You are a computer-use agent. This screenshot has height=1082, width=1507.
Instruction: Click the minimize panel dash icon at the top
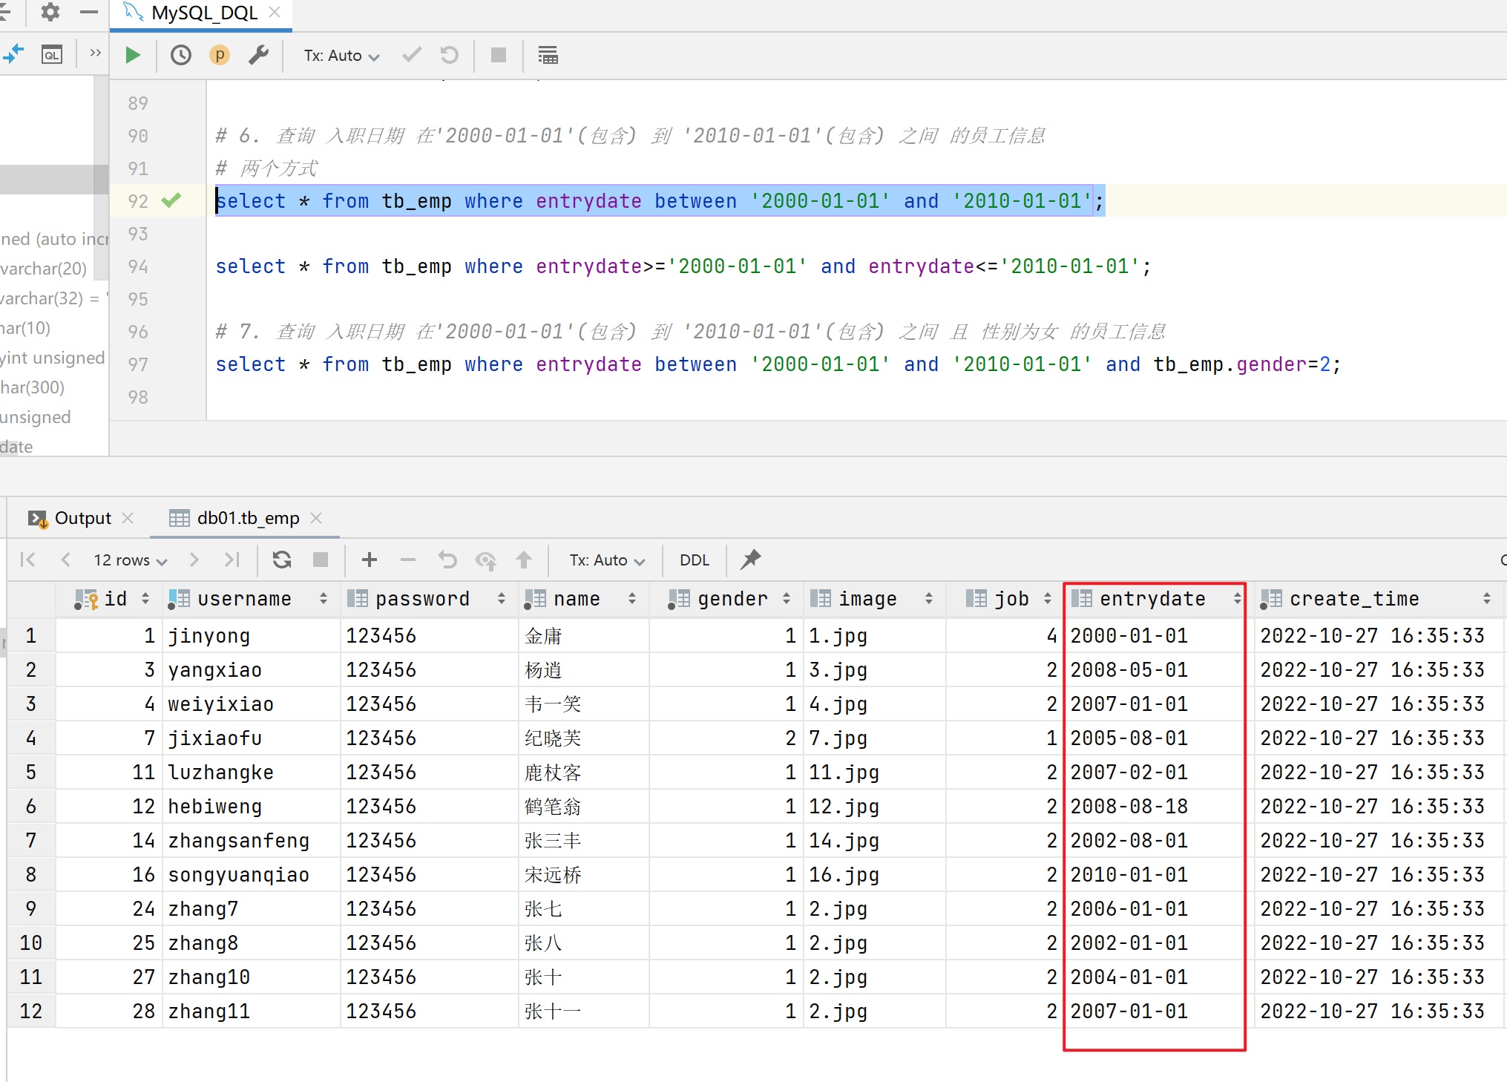tap(89, 12)
